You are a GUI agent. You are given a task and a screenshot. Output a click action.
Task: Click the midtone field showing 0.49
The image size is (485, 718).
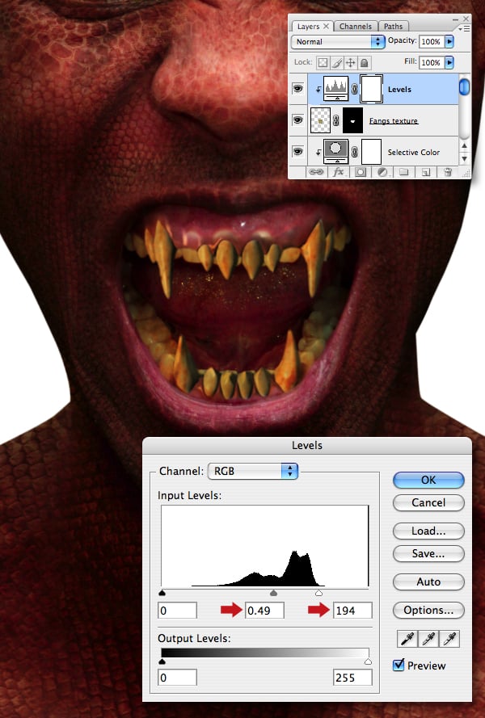pyautogui.click(x=264, y=611)
